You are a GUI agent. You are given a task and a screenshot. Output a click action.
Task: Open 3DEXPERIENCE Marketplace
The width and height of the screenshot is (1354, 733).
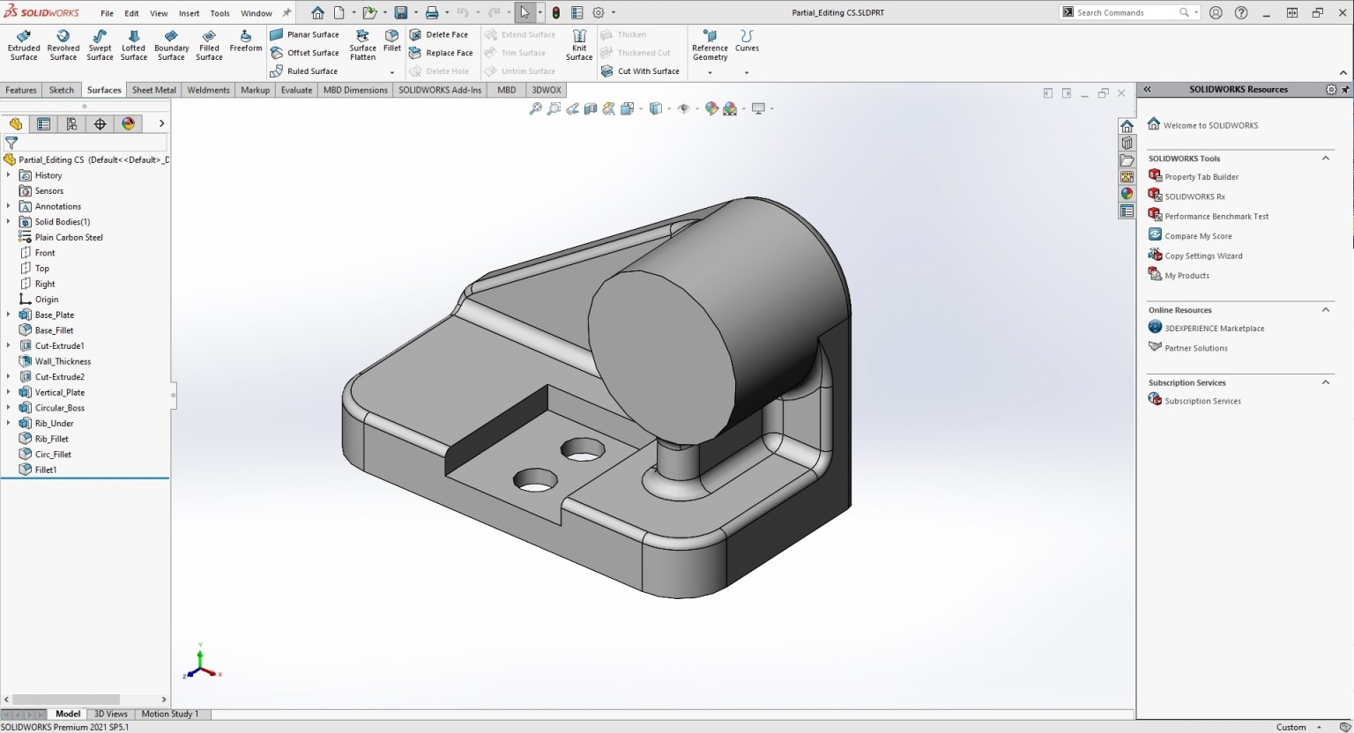coord(1215,328)
